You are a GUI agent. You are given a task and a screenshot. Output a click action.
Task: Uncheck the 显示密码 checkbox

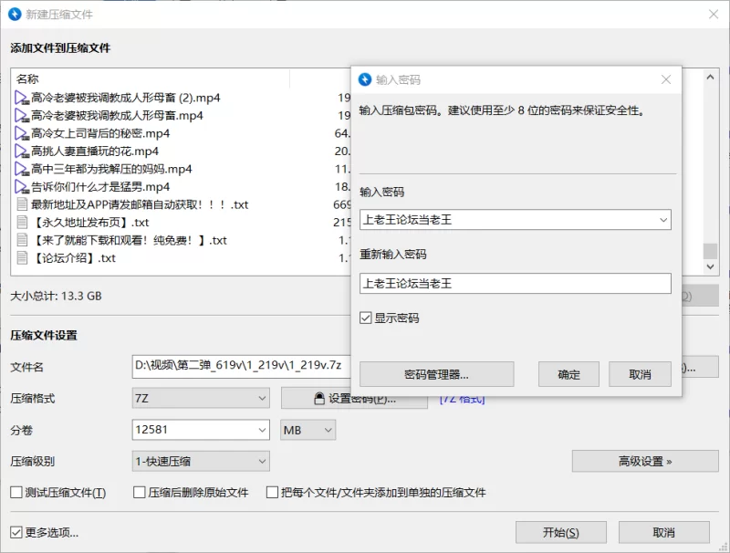tap(366, 318)
